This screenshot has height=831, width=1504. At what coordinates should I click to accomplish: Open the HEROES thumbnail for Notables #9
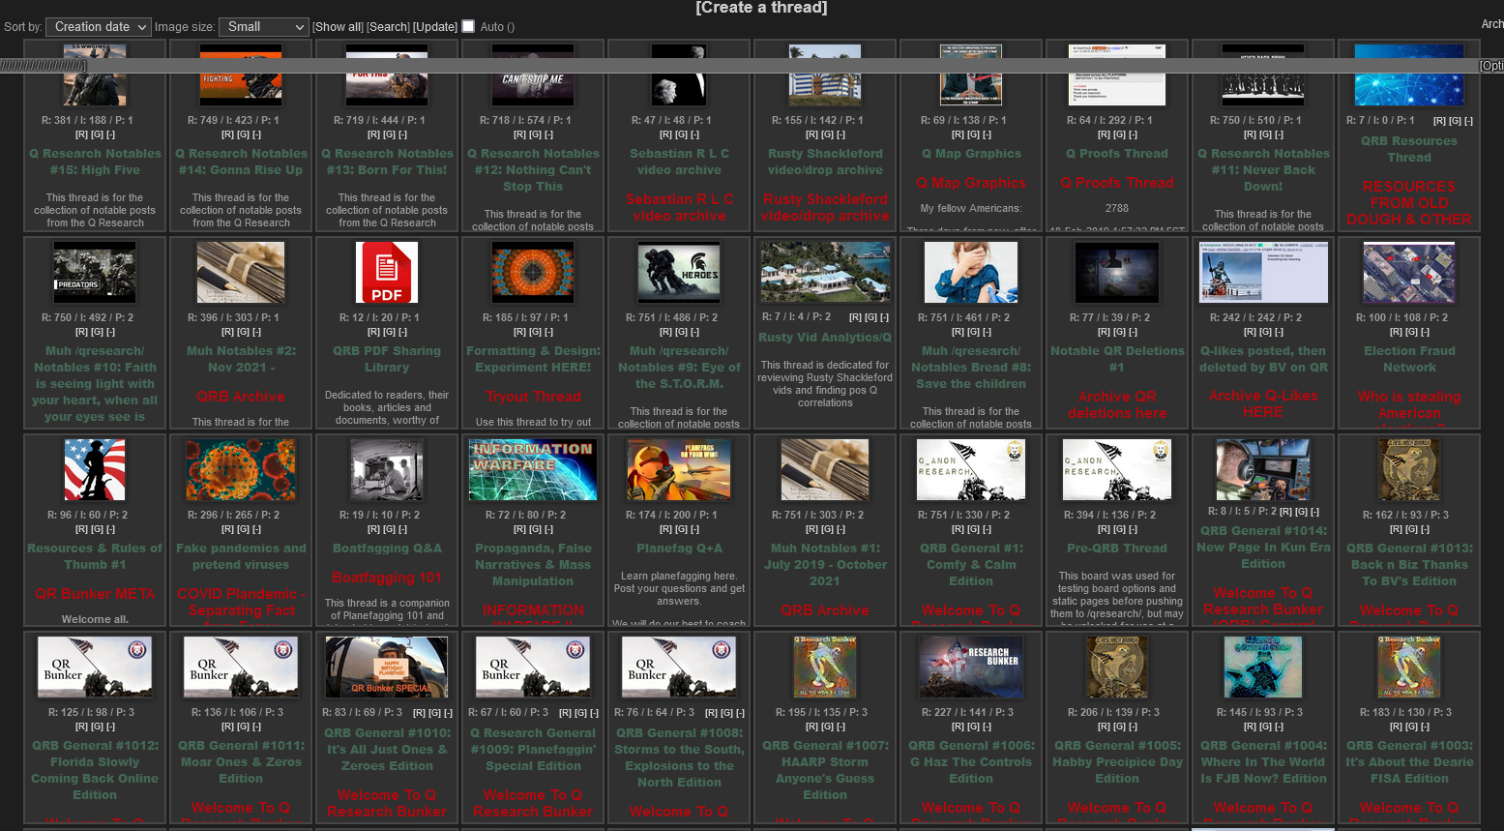(679, 273)
